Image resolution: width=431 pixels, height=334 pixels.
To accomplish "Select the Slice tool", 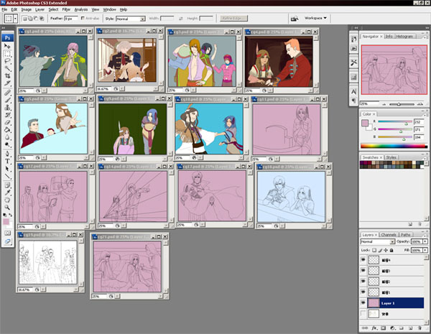I will [x=7, y=83].
